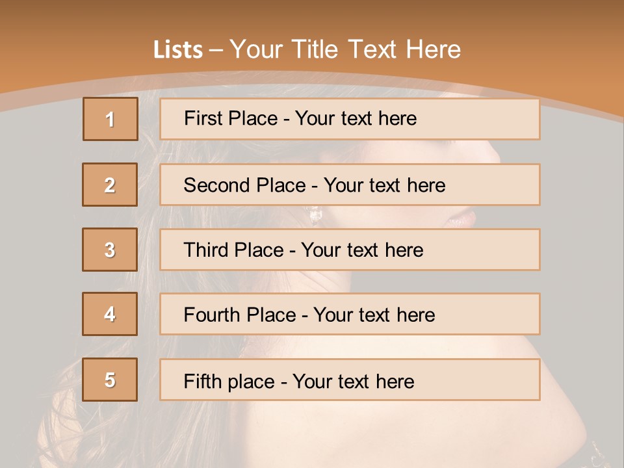Click the Third Place text box

tap(350, 250)
